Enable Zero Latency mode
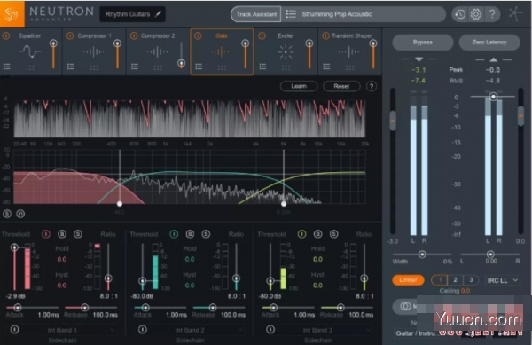 tap(489, 43)
